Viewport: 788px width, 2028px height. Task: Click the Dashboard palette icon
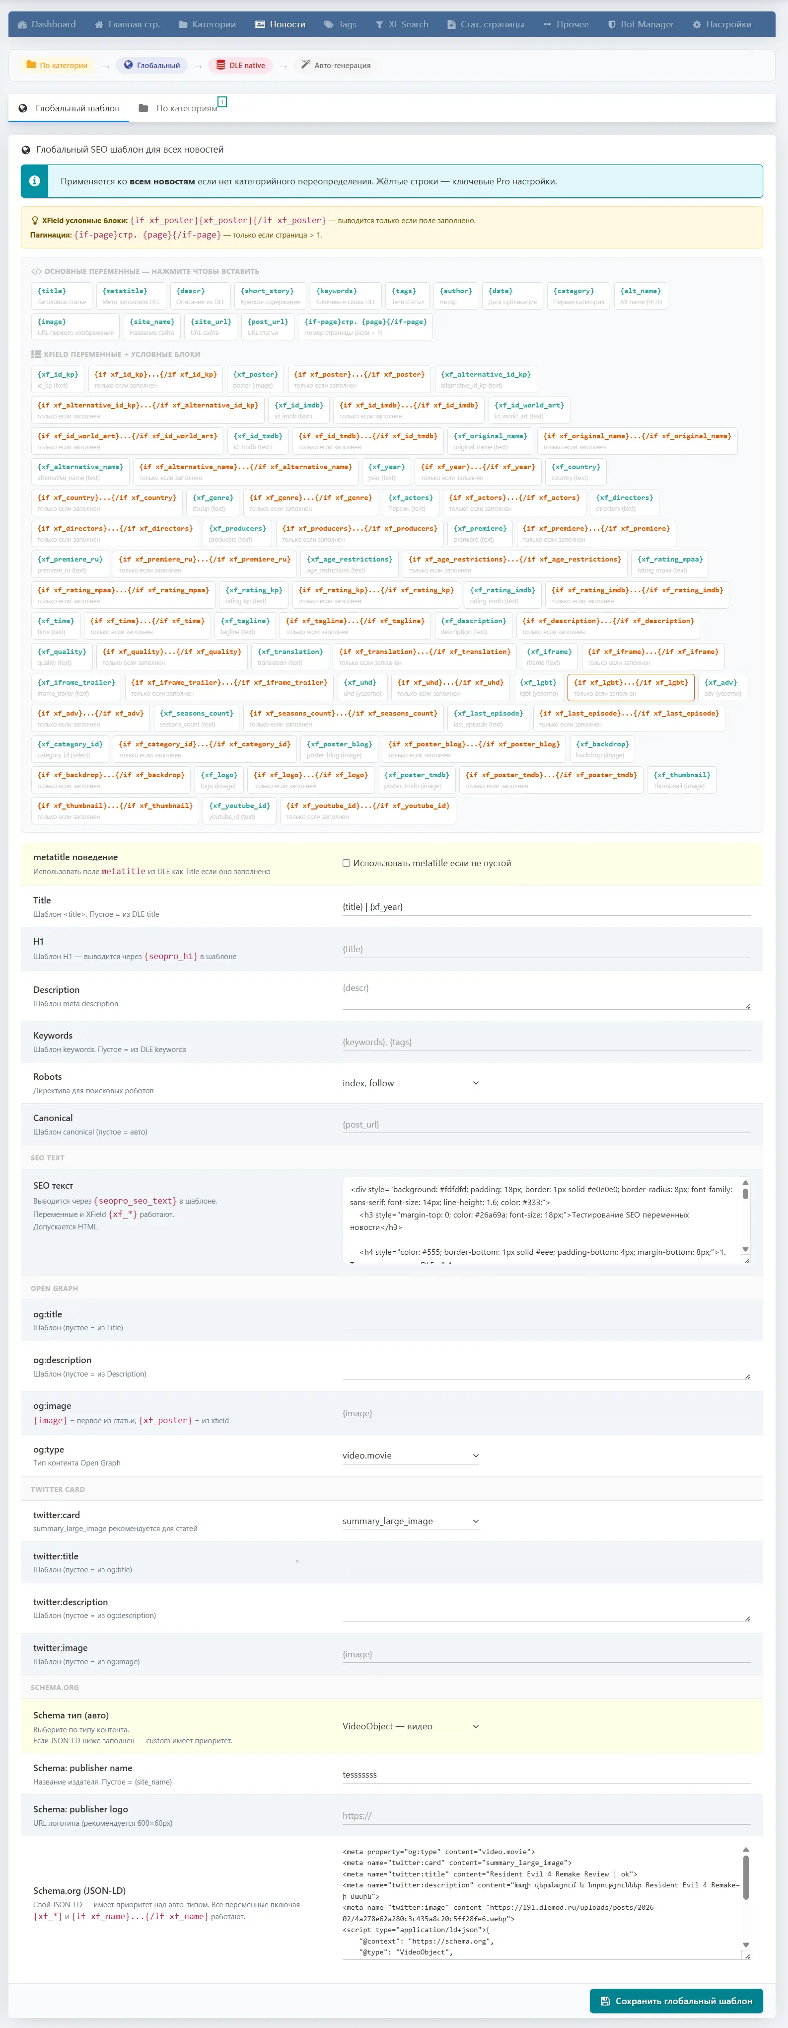coord(22,24)
